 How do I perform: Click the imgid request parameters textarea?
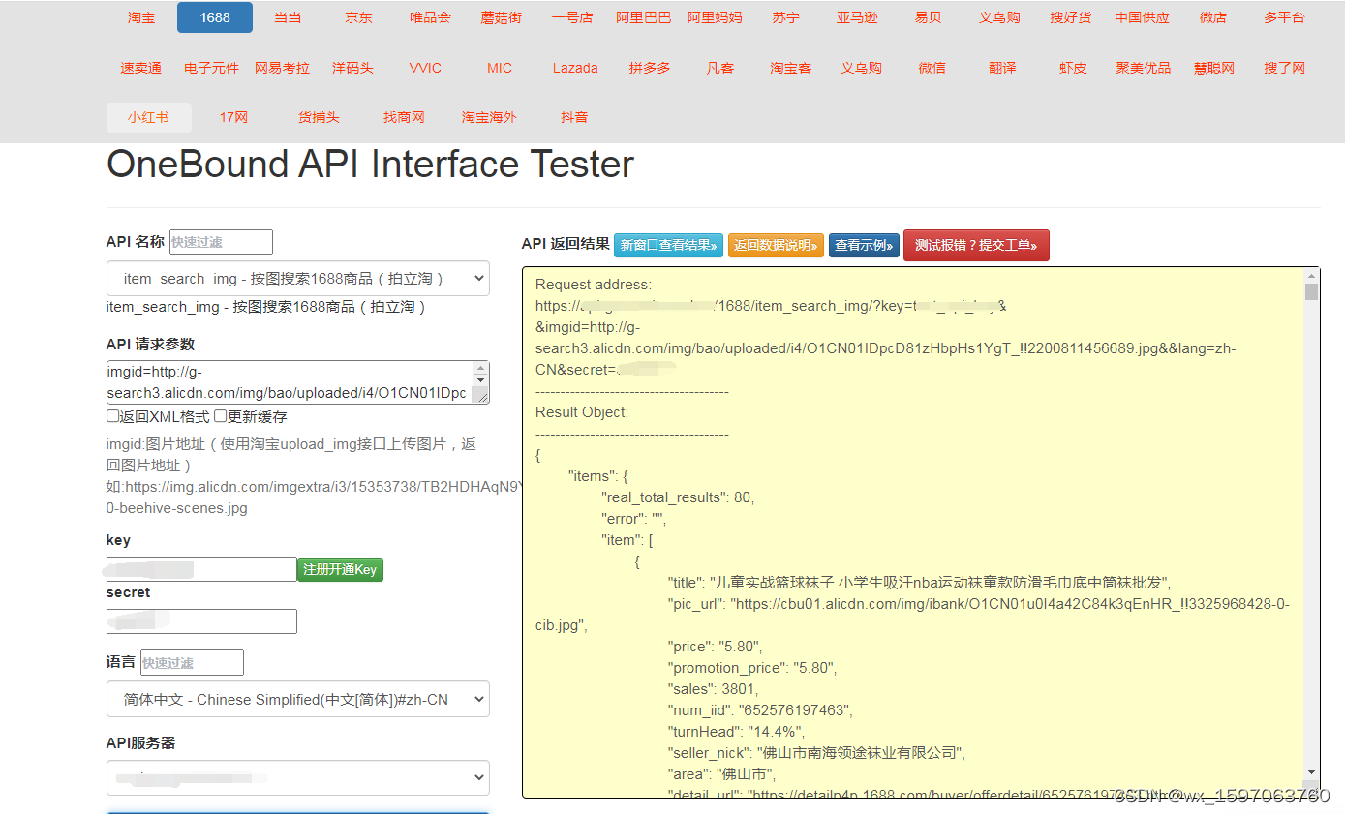[289, 382]
